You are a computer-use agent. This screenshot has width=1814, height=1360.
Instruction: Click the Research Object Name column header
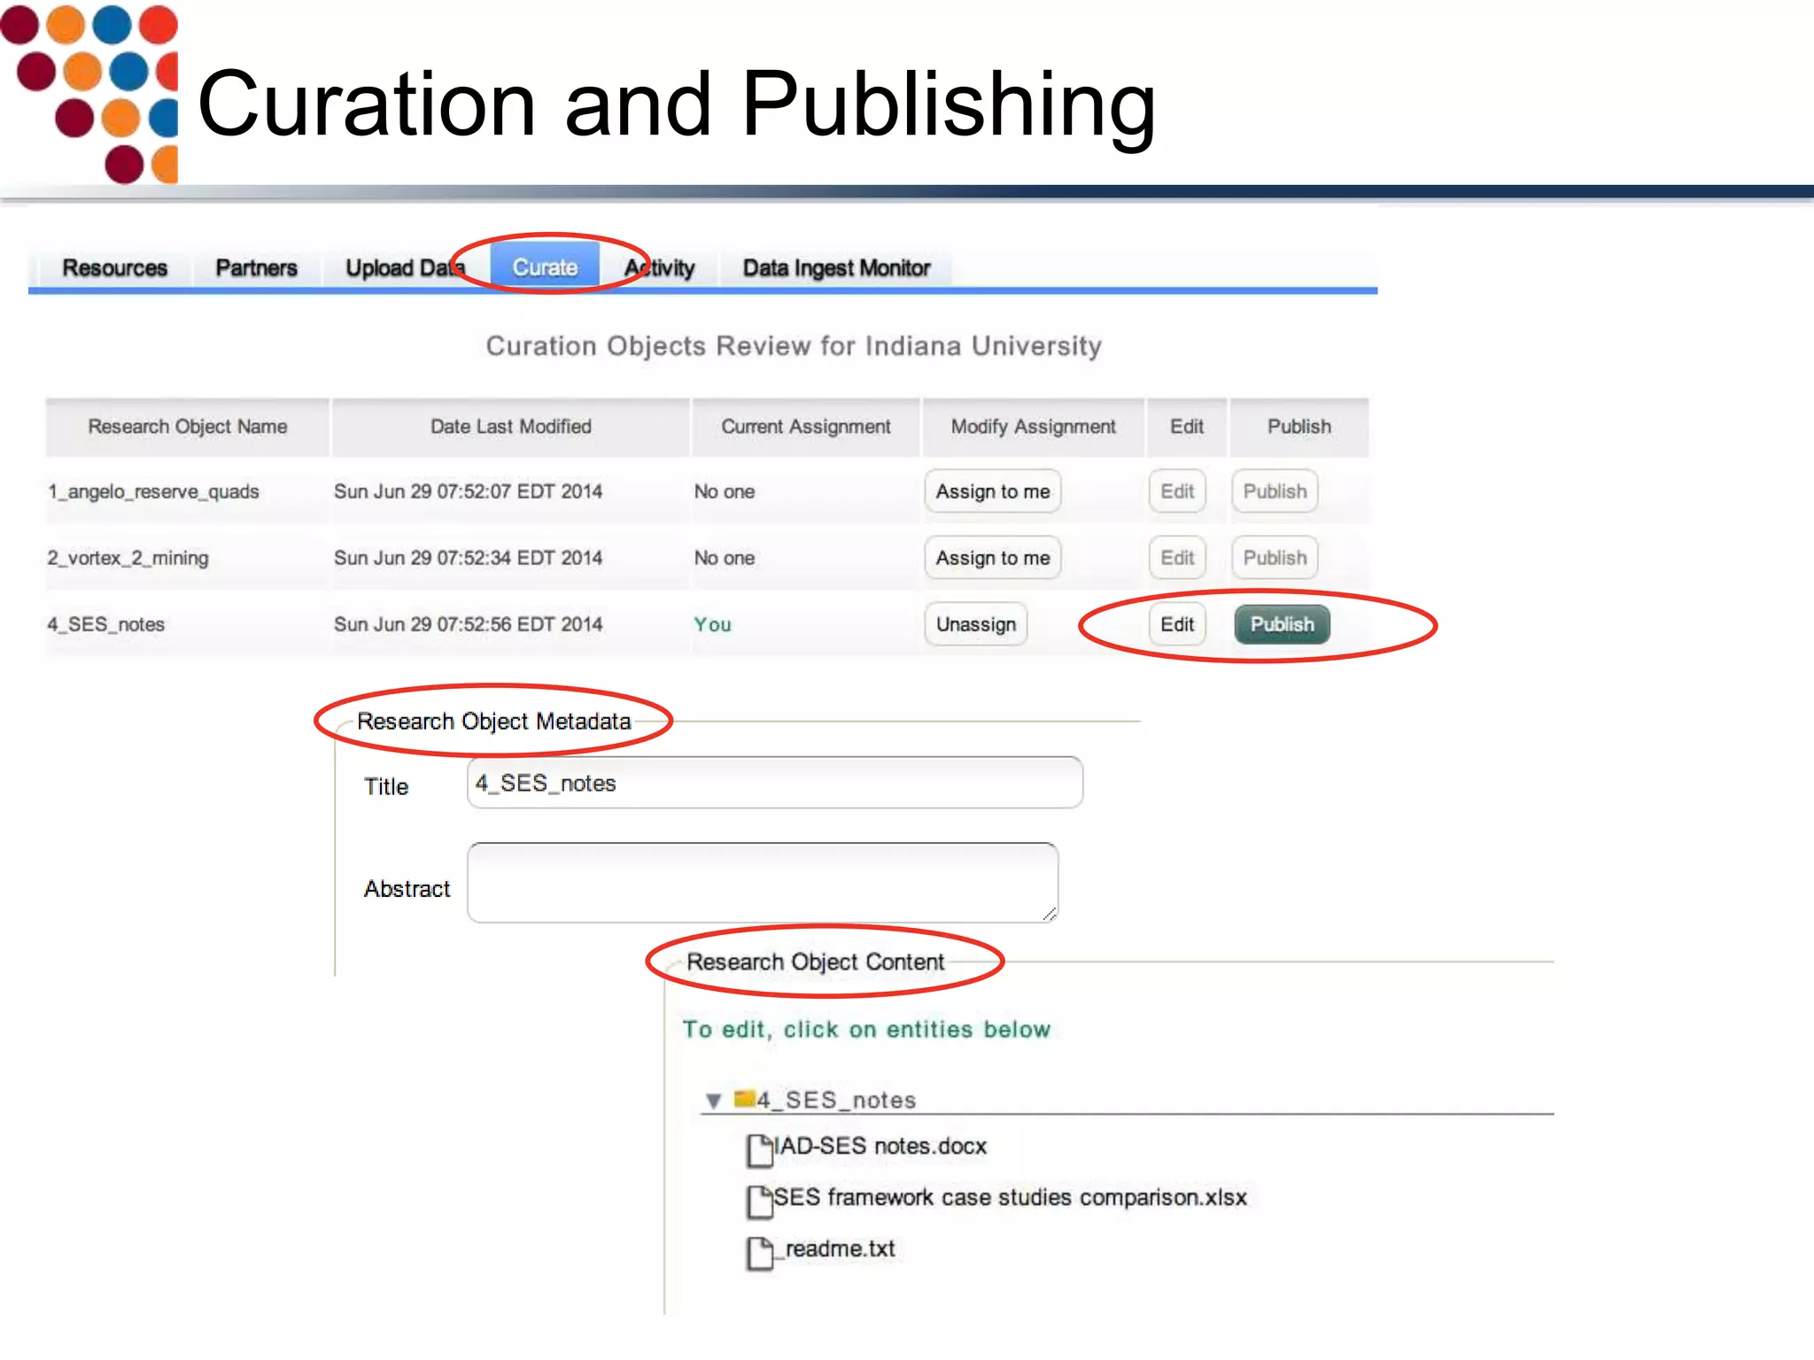[x=188, y=427]
